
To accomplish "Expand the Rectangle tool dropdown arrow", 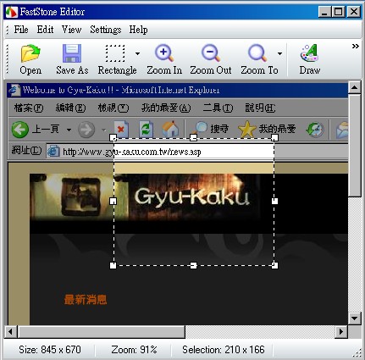I will [137, 53].
